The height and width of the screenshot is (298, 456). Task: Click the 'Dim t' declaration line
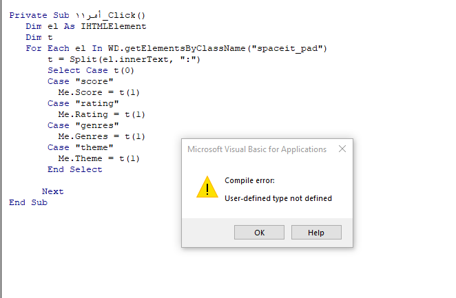coord(39,37)
